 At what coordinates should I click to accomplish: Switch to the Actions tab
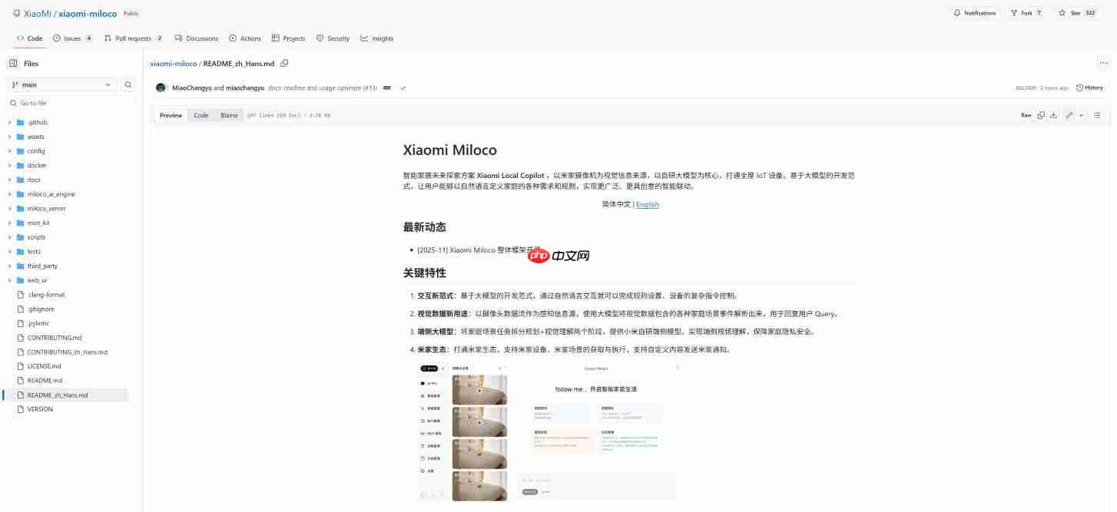[244, 38]
